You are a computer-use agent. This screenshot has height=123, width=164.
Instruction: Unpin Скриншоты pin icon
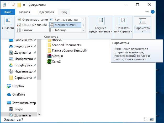(35, 78)
